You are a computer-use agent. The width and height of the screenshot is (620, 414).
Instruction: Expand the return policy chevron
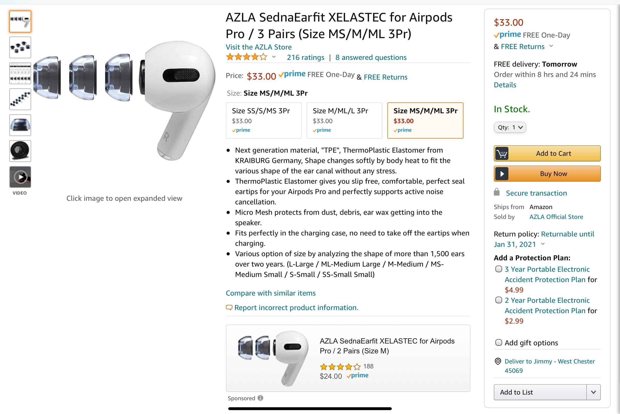click(x=543, y=244)
